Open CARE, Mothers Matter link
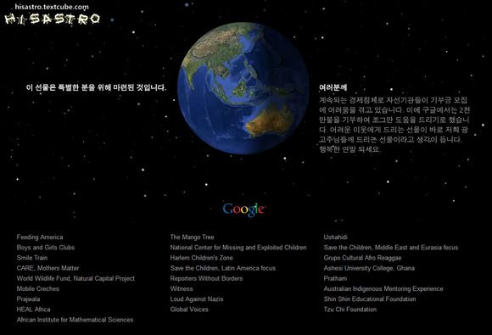The image size is (492, 335). click(48, 268)
